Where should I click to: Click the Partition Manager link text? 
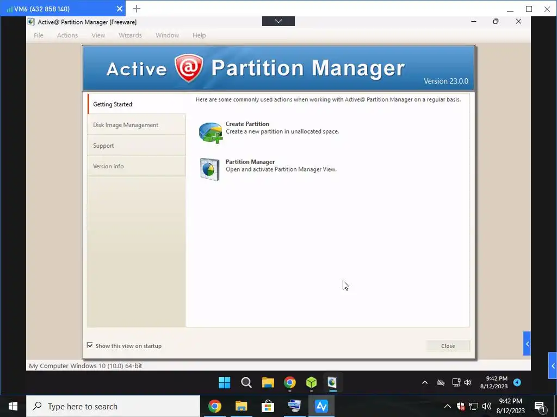click(x=250, y=162)
